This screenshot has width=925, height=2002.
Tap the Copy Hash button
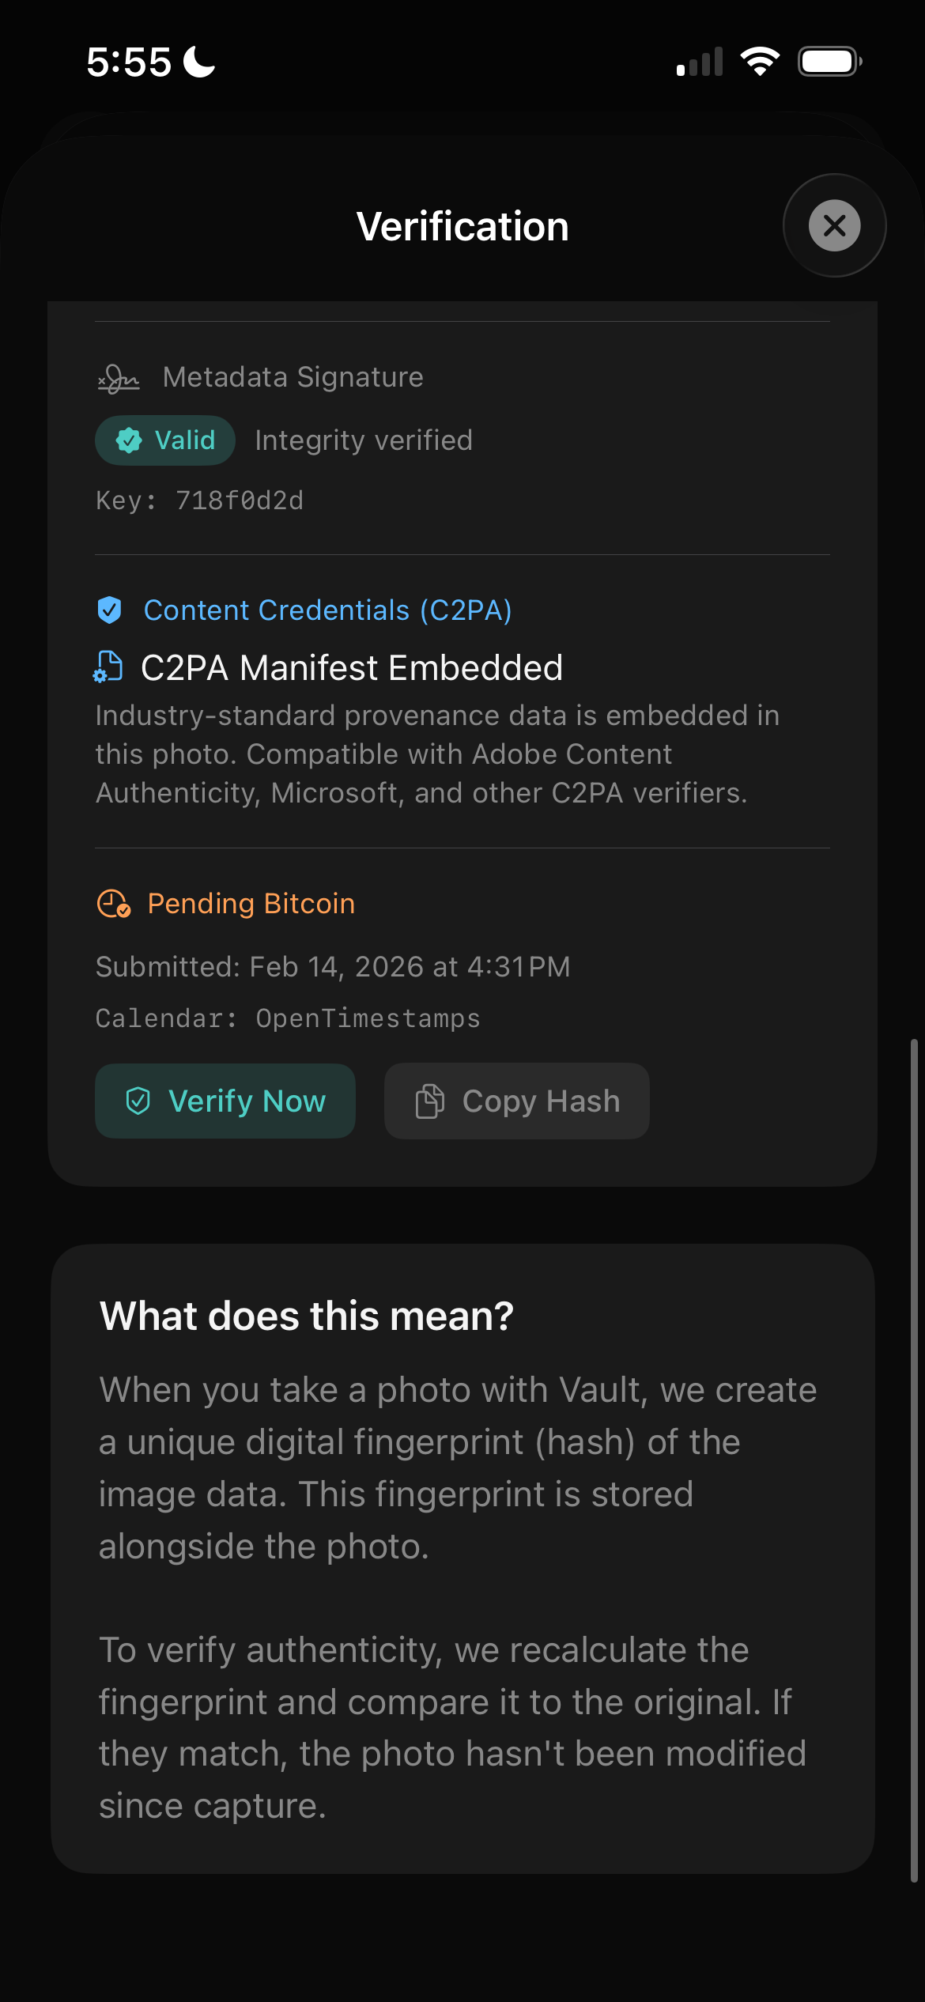517,1101
